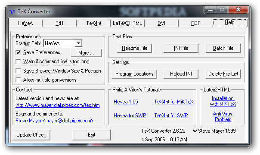Image resolution: width=260 pixels, height=155 pixels.
Task: Click Delete File List button
Action: (223, 74)
